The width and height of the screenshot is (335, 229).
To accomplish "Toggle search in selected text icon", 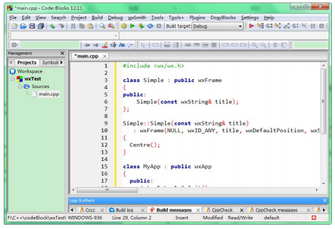I will pos(113,45).
